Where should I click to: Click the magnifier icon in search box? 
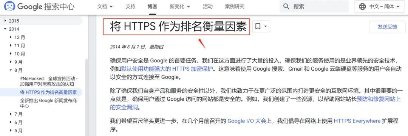pos(286,7)
